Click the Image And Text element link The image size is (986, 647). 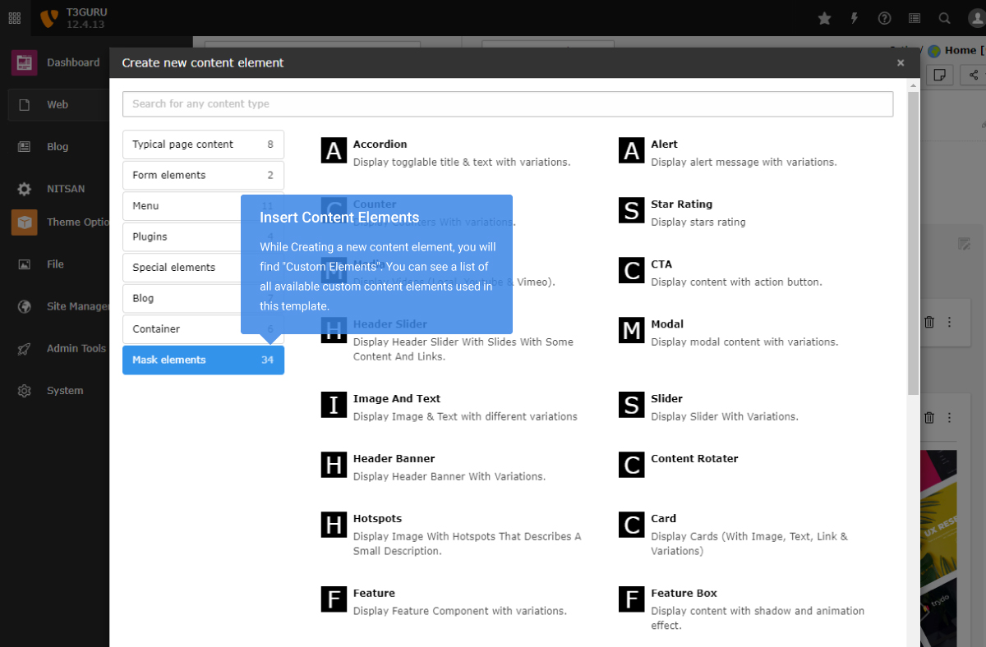point(397,399)
